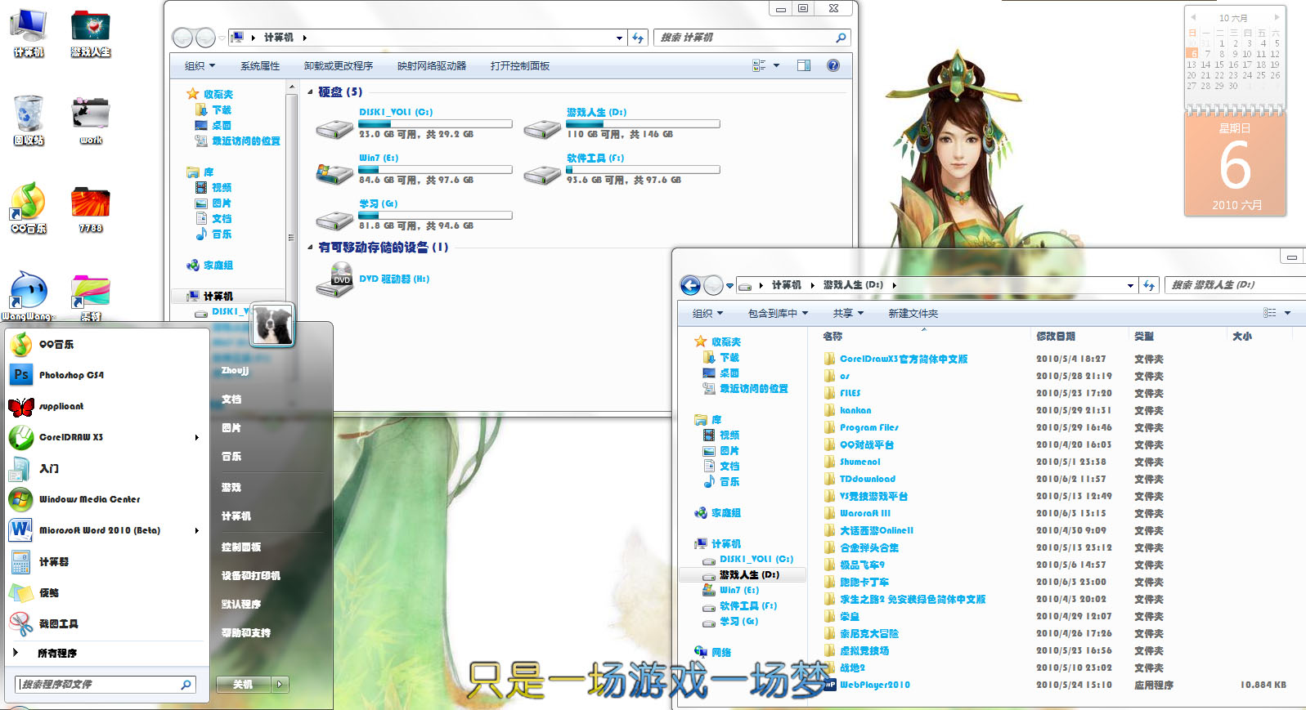Screen dimensions: 1306x710
Task: Select 网络 in D: window sidebar
Action: tap(721, 652)
